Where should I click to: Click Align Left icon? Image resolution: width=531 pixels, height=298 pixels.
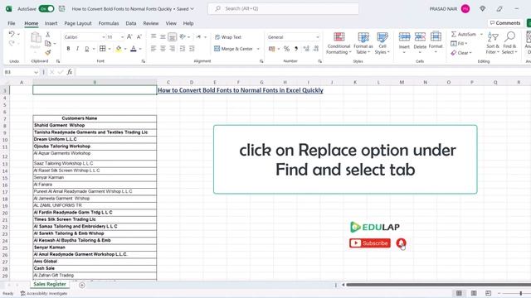(x=153, y=49)
